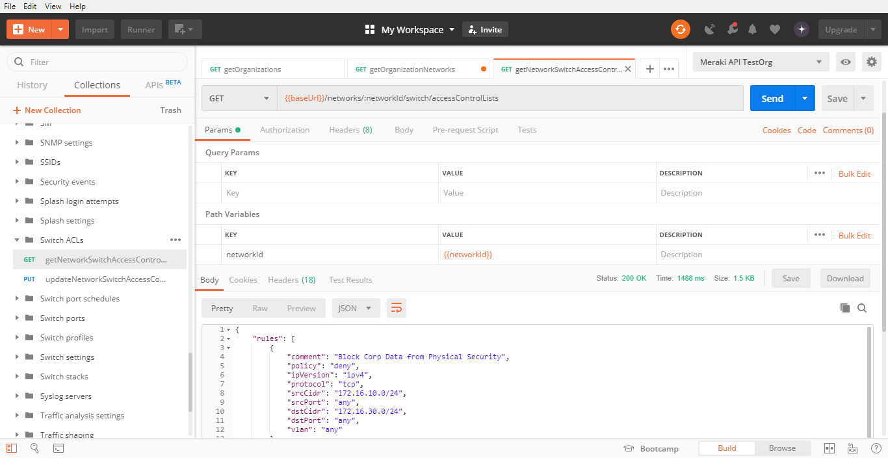888x458 pixels.
Task: Open the Save request dropdown arrow
Action: pyautogui.click(x=863, y=98)
